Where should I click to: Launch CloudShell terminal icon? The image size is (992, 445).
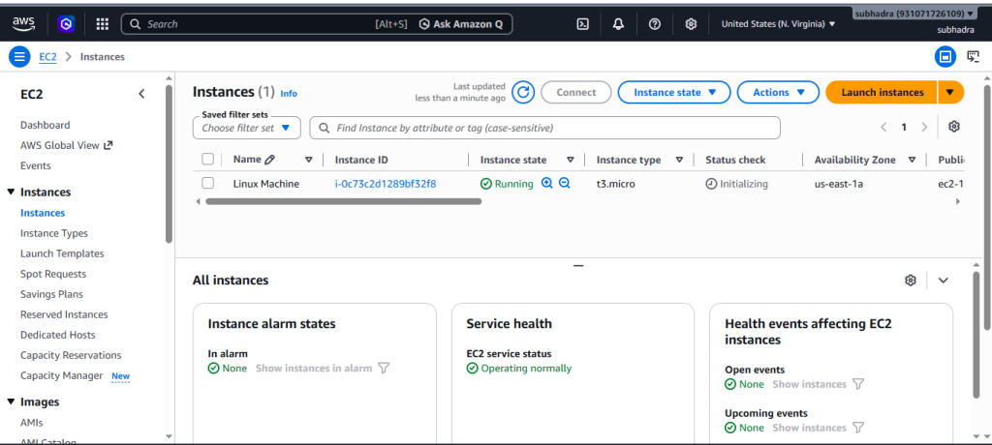[582, 24]
